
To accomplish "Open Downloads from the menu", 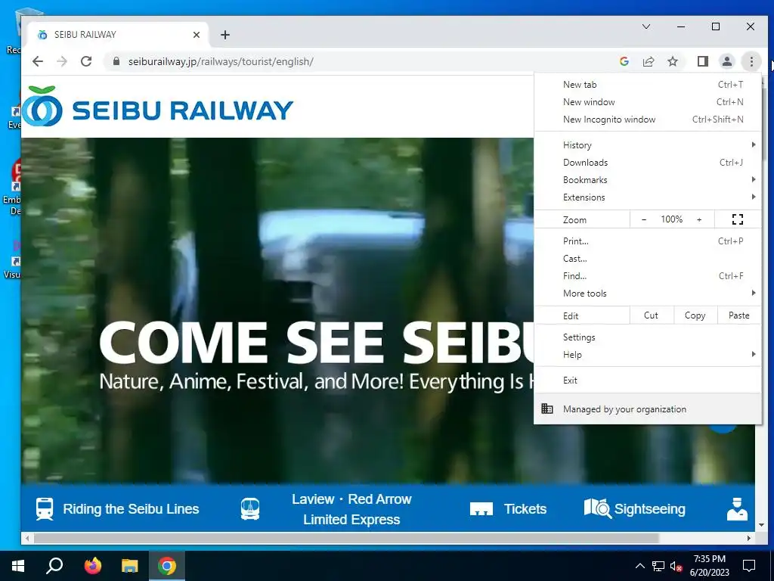I will coord(648,162).
